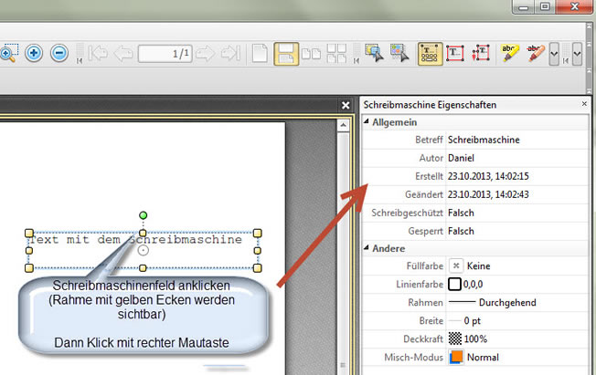The width and height of the screenshot is (596, 375).
Task: Click the vertical scrollbar up arrow
Action: click(343, 125)
